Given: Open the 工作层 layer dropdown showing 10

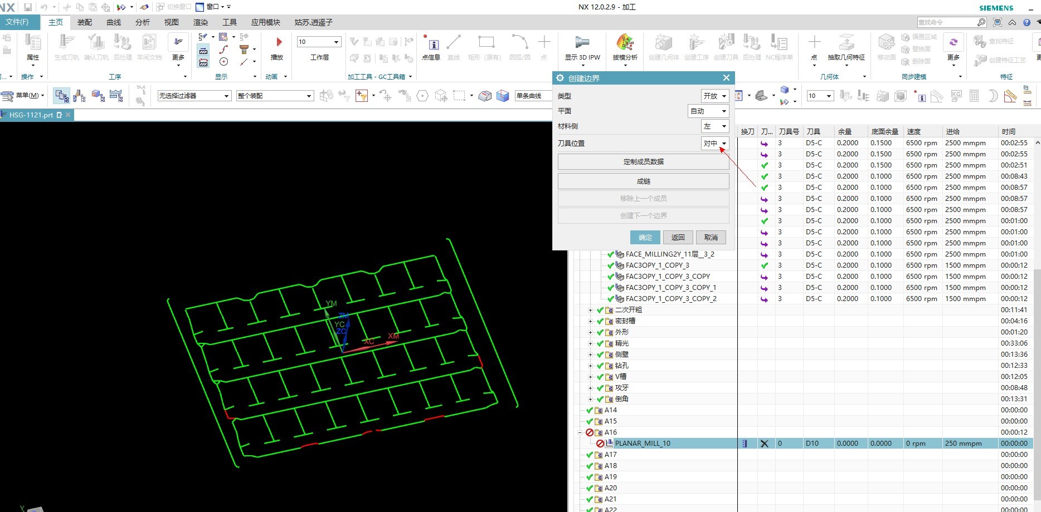Looking at the screenshot, I should click(x=319, y=42).
